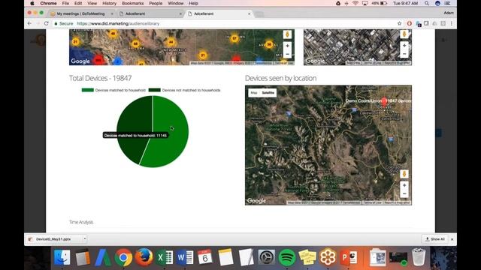This screenshot has width=481, height=270.
Task: Switch location map to Satellite view
Action: click(268, 93)
